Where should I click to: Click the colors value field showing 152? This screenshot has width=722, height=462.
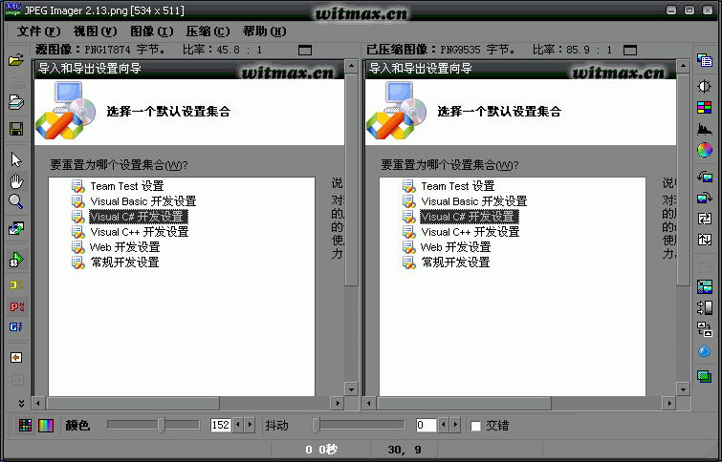pos(221,425)
